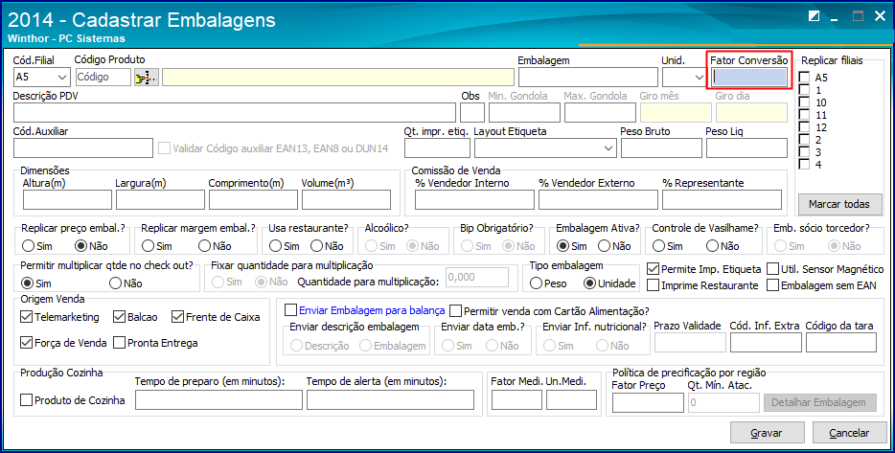This screenshot has width=895, height=453.
Task: Click the Qt. impr. etiq. field
Action: tap(437, 148)
